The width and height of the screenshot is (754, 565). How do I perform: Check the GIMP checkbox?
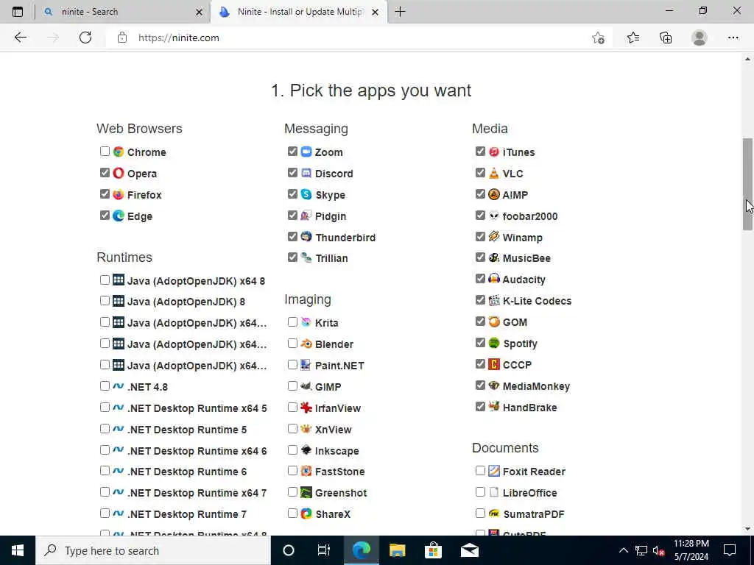[x=292, y=385]
